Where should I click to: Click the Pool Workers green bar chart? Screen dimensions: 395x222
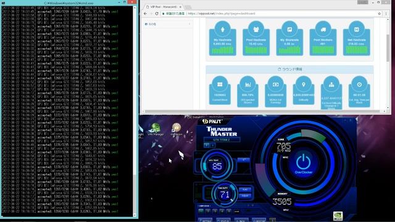[x=323, y=51]
